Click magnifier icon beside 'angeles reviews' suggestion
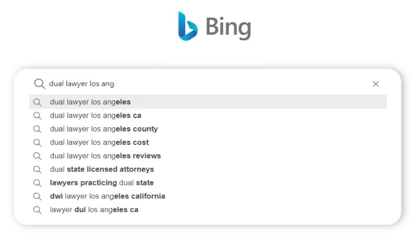This screenshot has width=416, height=238. [37, 156]
